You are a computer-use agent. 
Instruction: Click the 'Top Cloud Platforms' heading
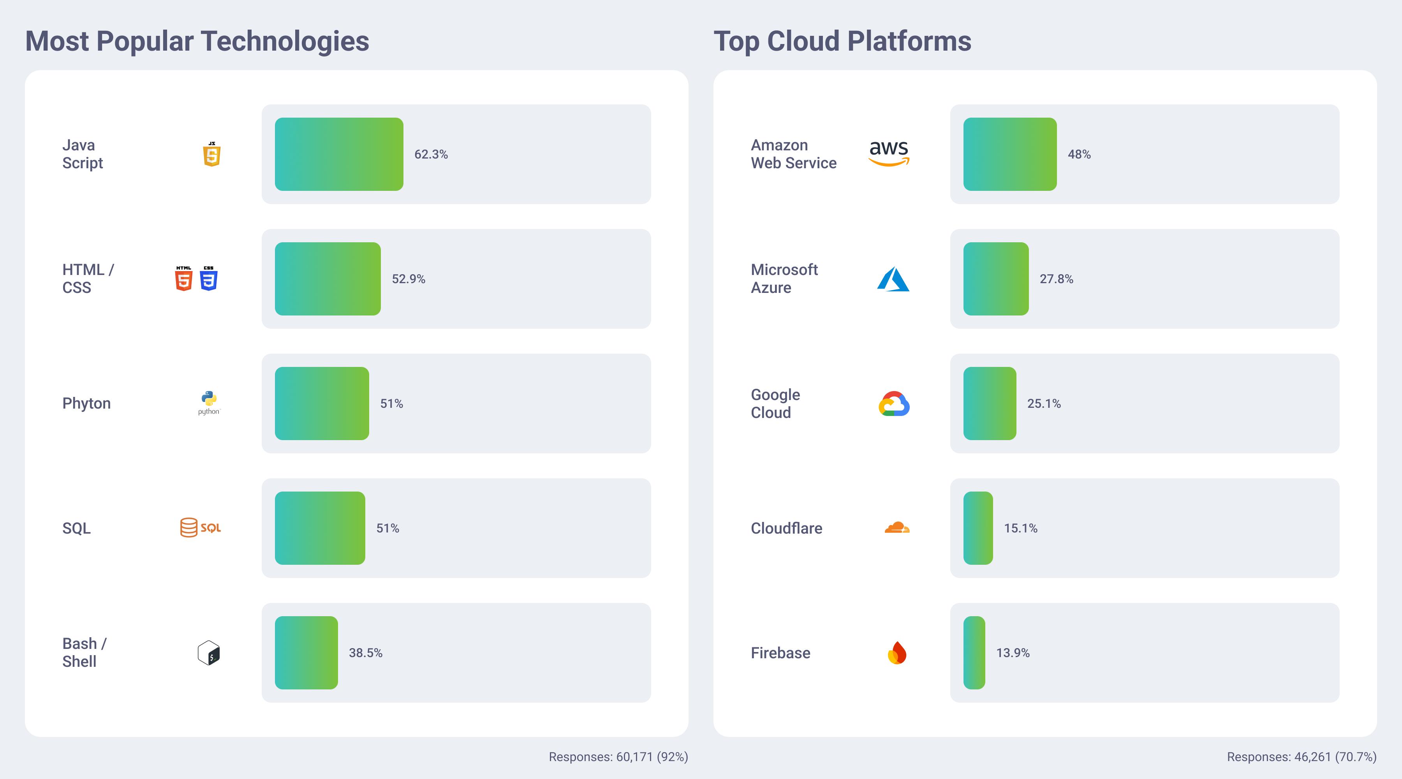point(842,41)
